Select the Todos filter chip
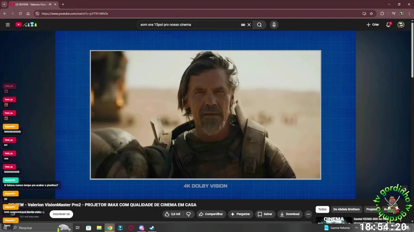The width and height of the screenshot is (414, 232). pyautogui.click(x=322, y=209)
